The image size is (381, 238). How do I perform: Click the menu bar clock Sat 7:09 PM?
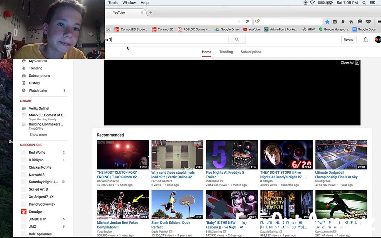click(x=347, y=3)
